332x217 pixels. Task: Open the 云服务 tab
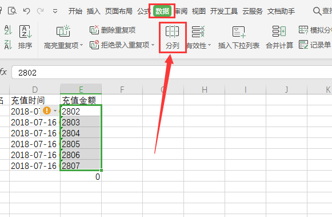(253, 11)
